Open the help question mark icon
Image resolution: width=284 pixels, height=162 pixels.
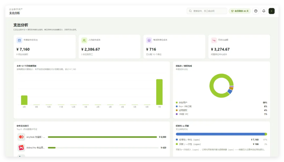click(256, 11)
